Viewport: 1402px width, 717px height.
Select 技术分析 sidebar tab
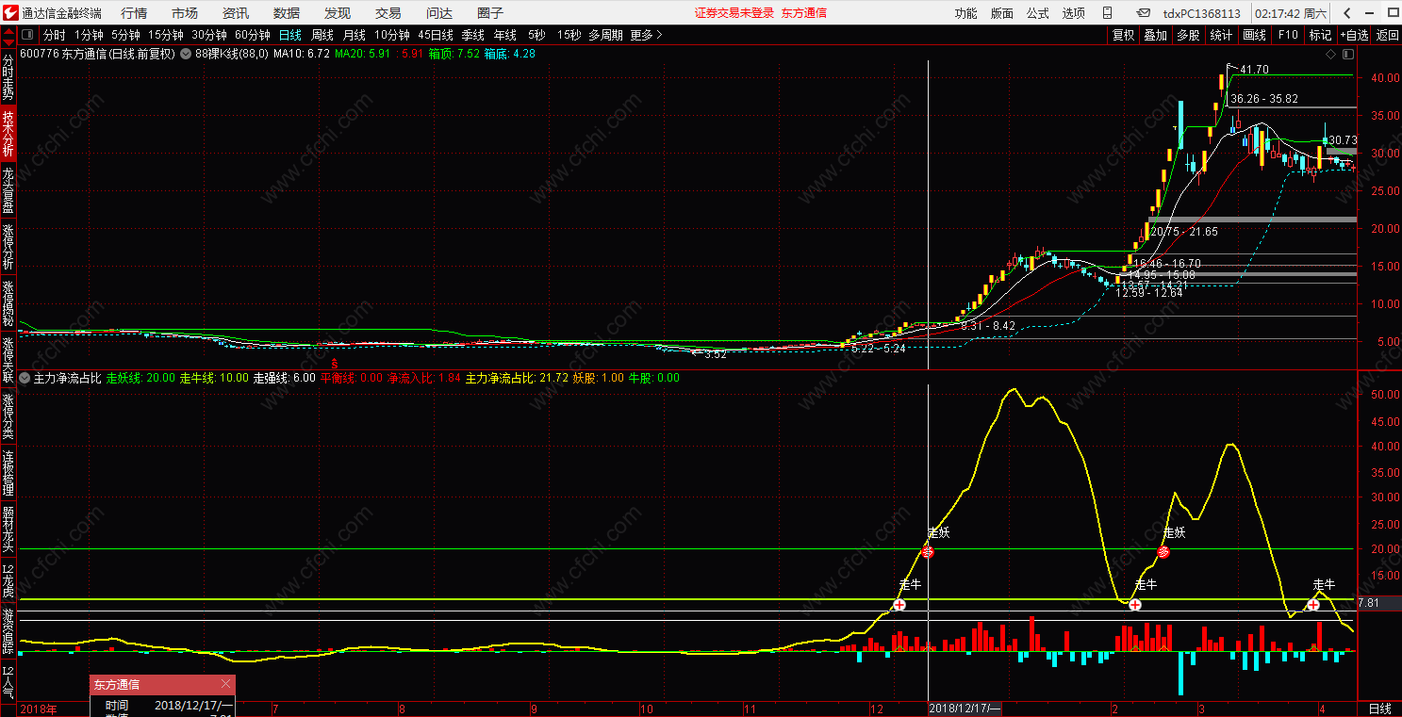tap(8, 134)
